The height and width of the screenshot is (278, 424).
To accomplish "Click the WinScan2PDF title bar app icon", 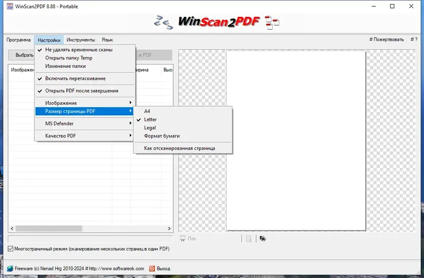I will (x=10, y=6).
